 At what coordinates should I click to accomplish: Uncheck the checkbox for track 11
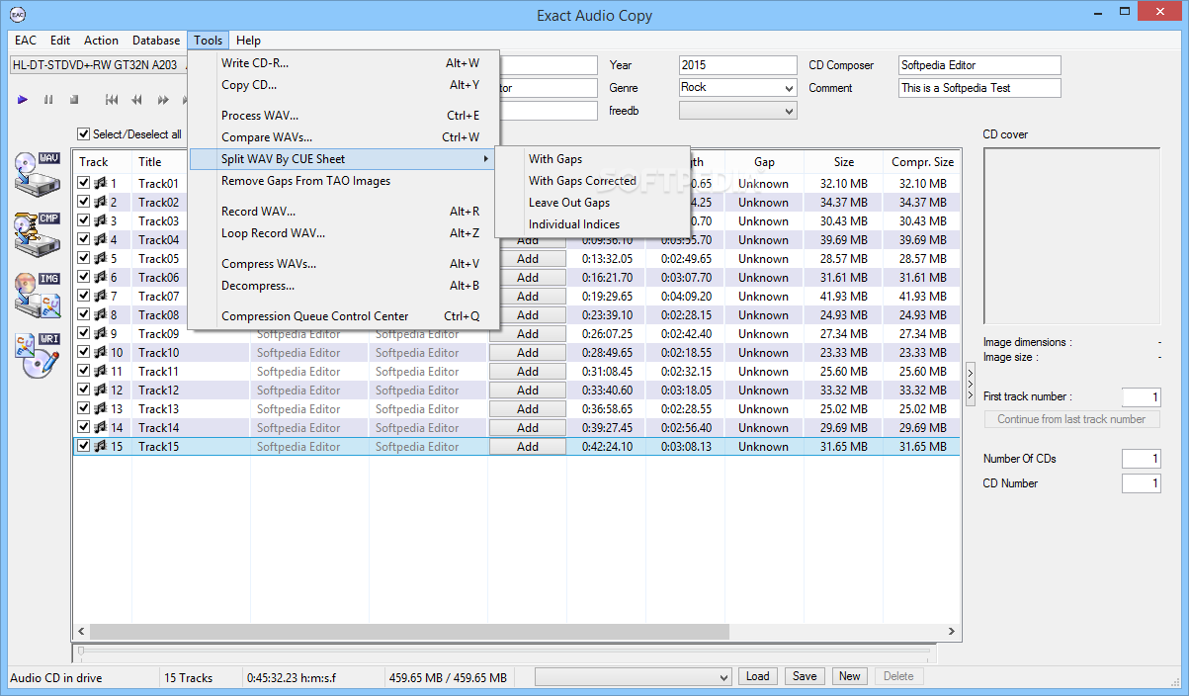84,371
